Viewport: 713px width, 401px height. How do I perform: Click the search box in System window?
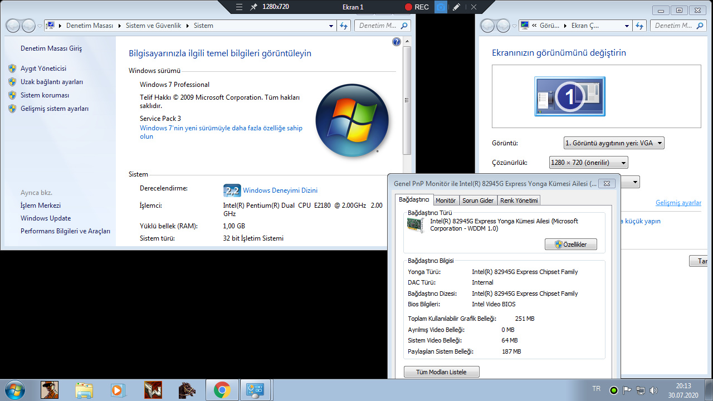pos(383,26)
